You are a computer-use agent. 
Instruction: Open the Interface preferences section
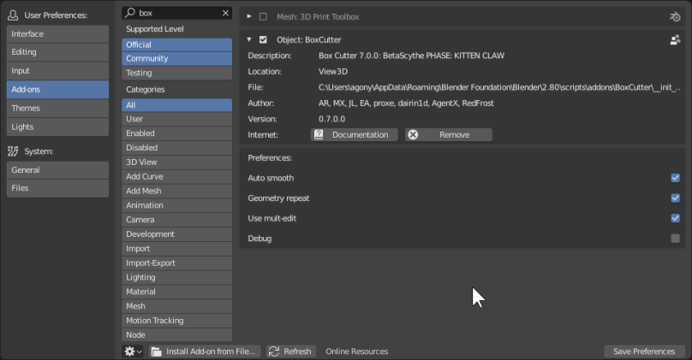click(x=57, y=34)
